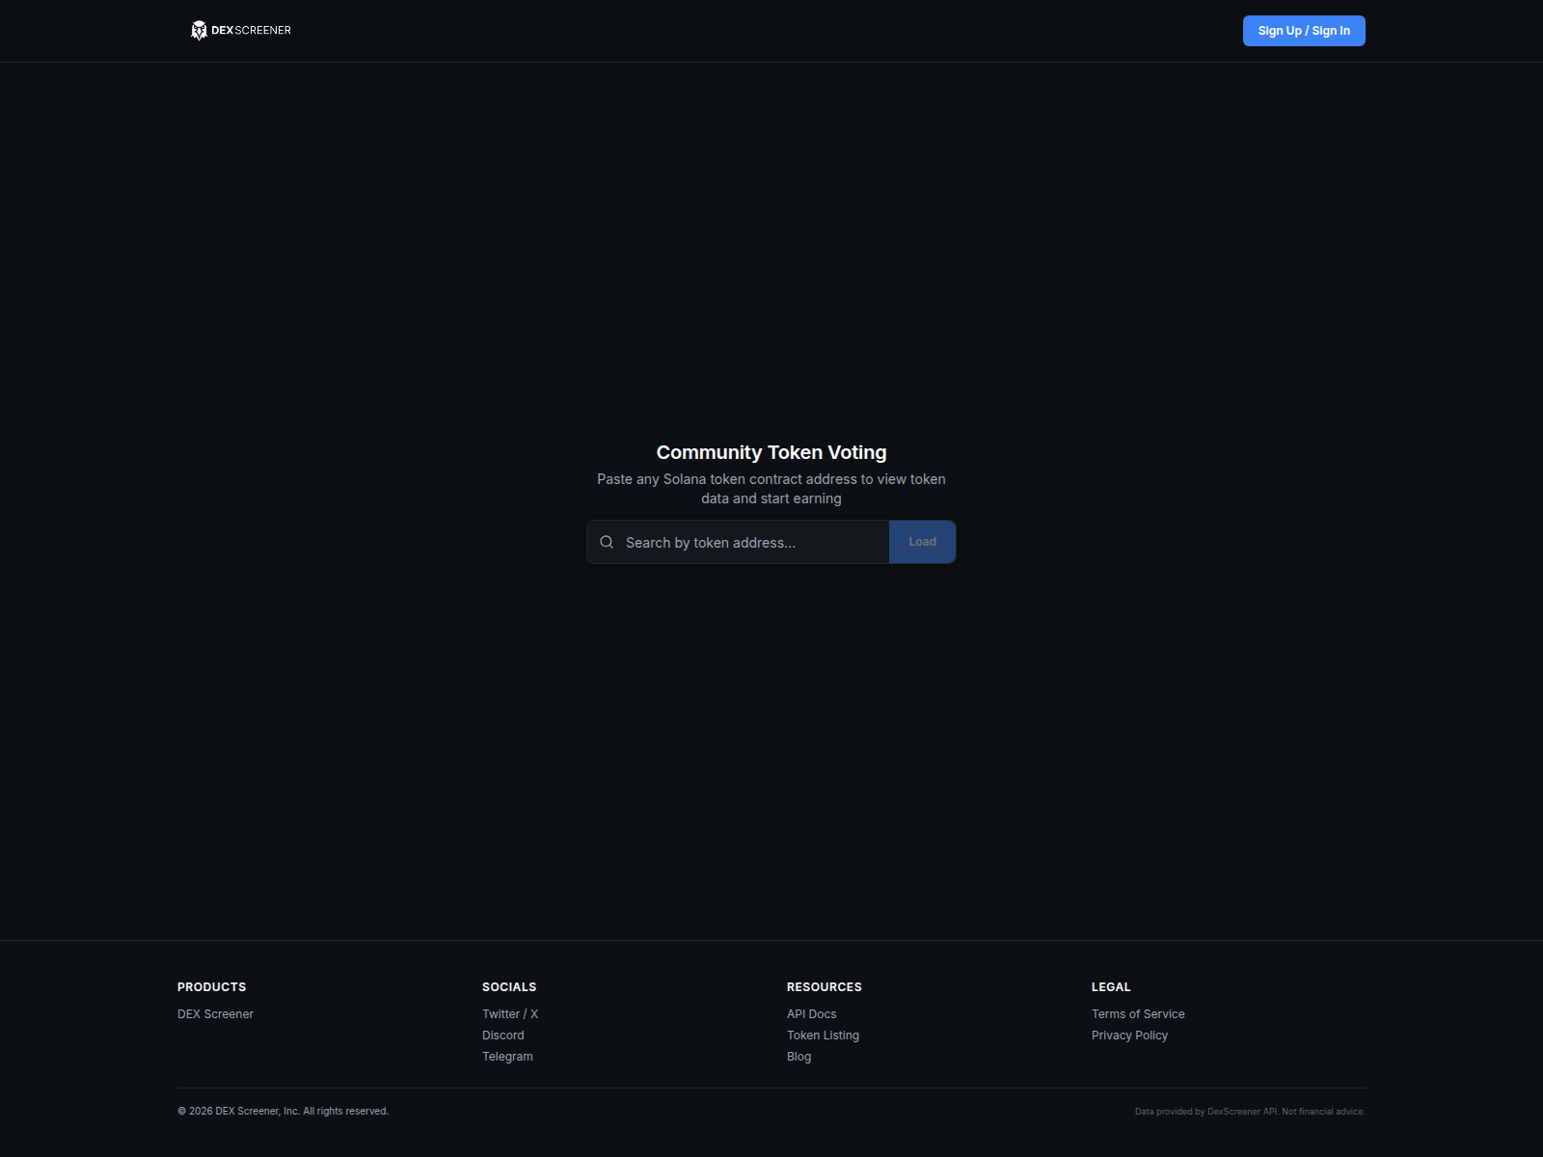Click the RESOURCES footer section heading
This screenshot has width=1543, height=1157.
tap(824, 986)
